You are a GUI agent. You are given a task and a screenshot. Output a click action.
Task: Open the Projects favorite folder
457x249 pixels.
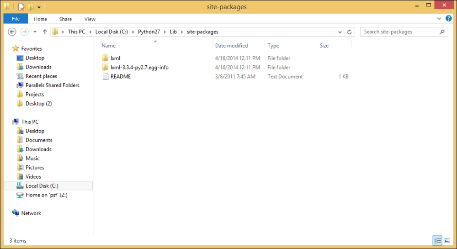[35, 95]
